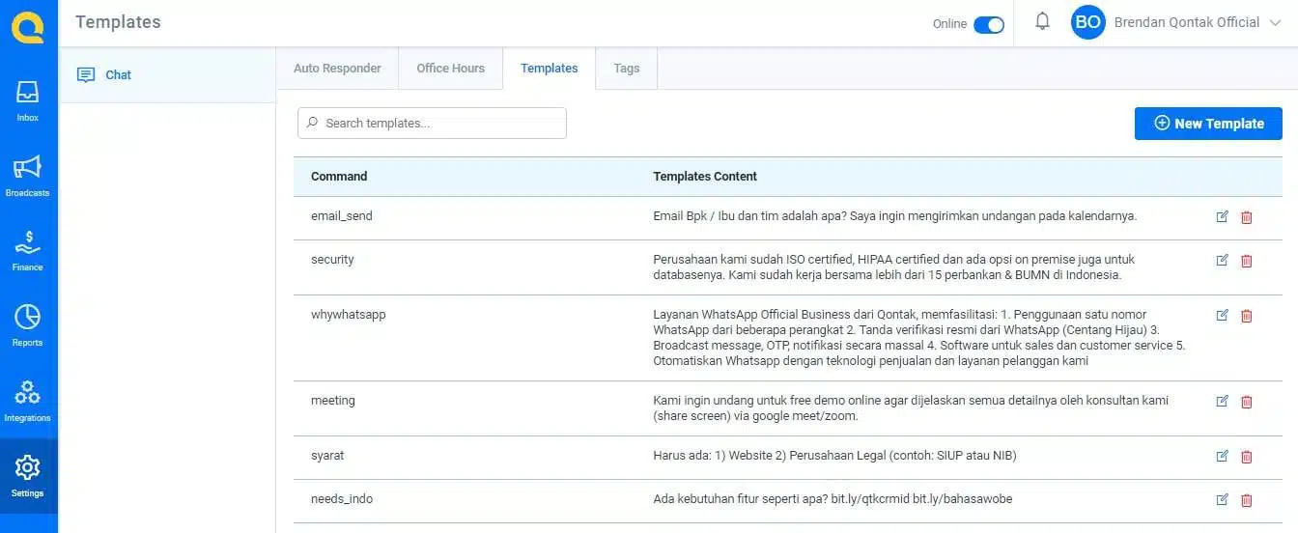Switch to the Tags tab
Image resolution: width=1298 pixels, height=533 pixels.
[x=626, y=69]
